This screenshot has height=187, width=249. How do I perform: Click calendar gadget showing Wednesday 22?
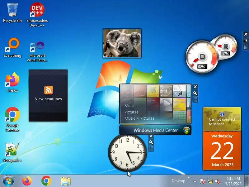222,150
